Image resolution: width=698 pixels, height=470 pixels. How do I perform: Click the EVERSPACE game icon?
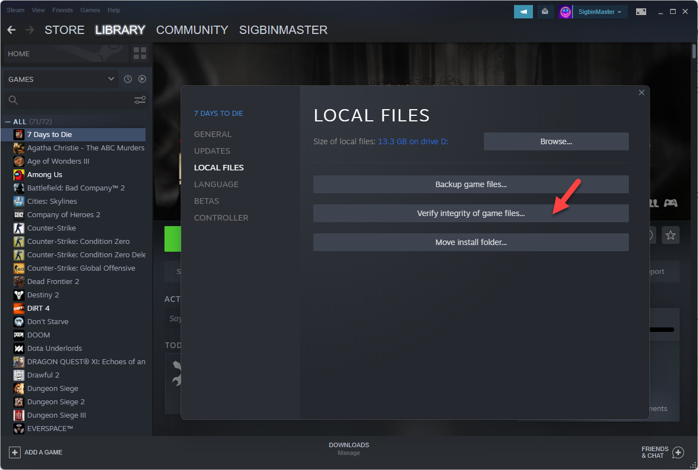(x=18, y=429)
